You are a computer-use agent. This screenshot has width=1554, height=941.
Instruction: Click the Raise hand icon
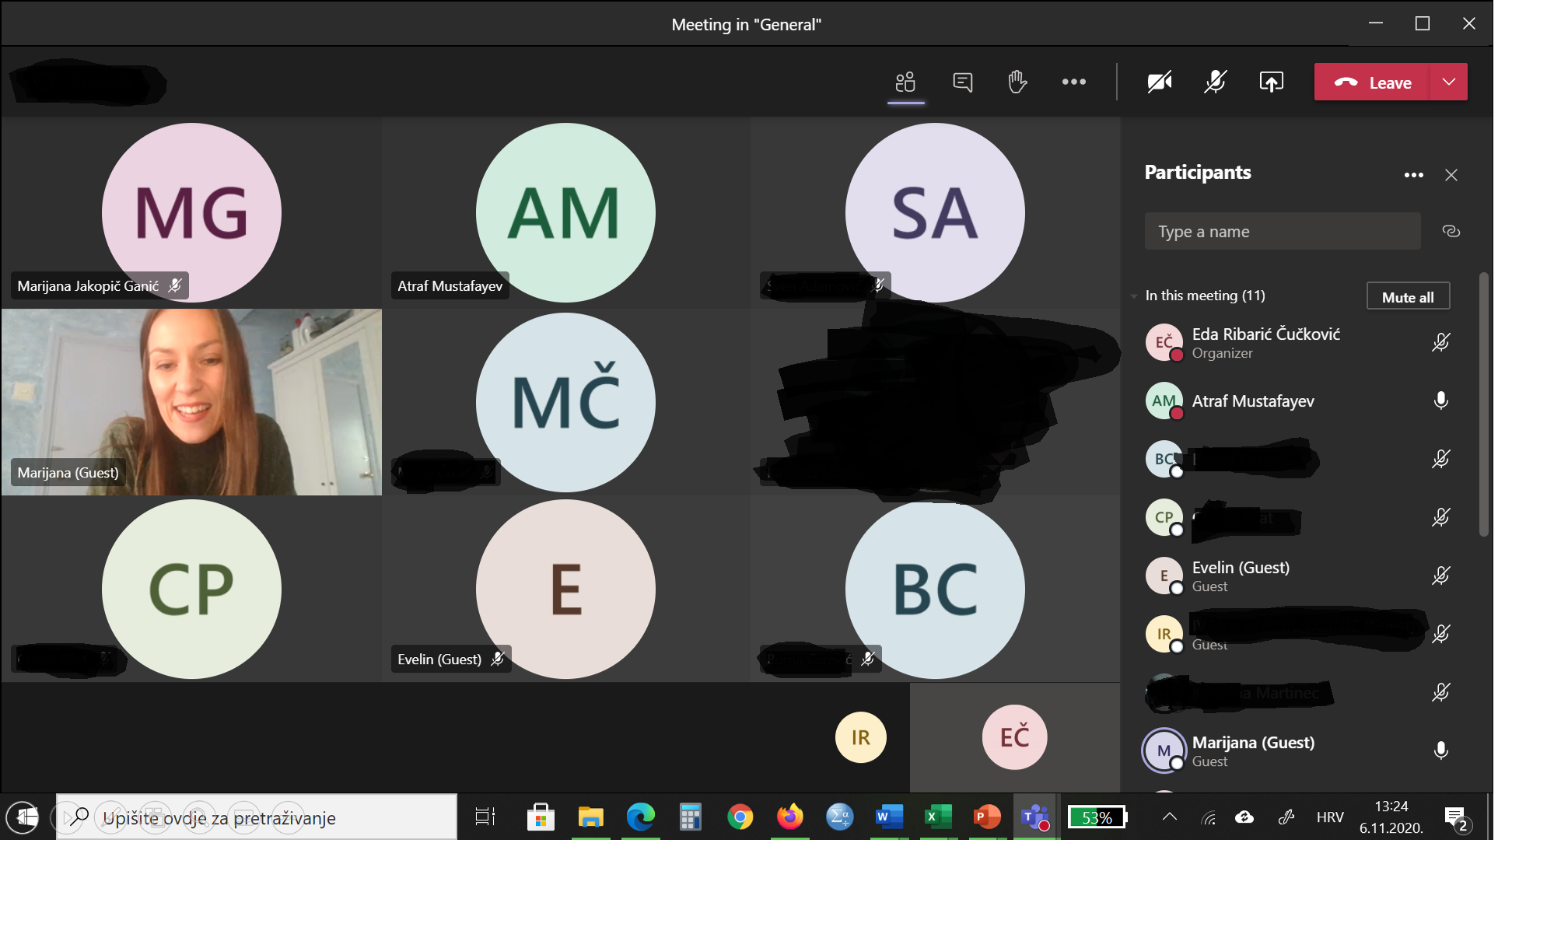pyautogui.click(x=1017, y=82)
